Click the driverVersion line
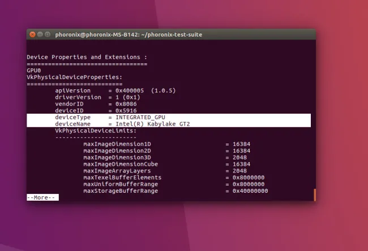Viewport: 368px width, 251px height. (97, 97)
